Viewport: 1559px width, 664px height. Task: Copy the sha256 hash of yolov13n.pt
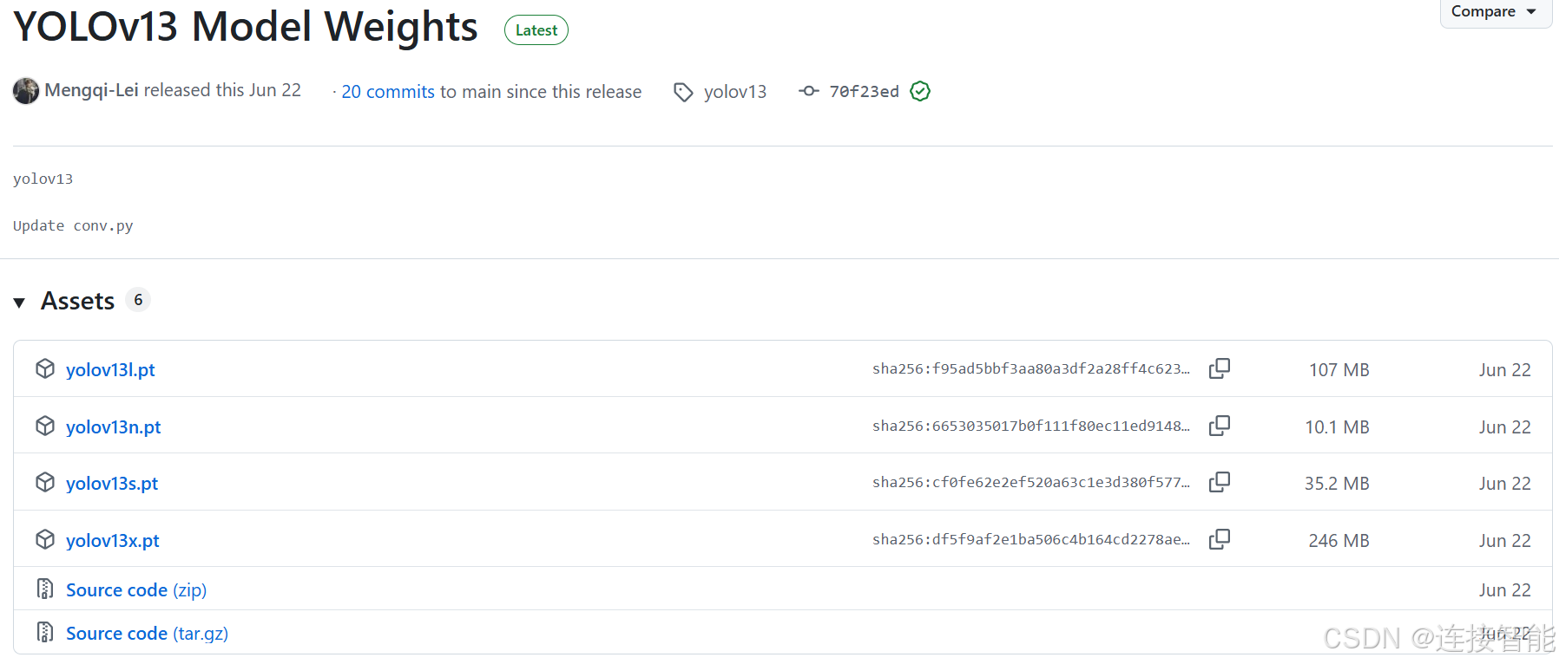(1220, 426)
